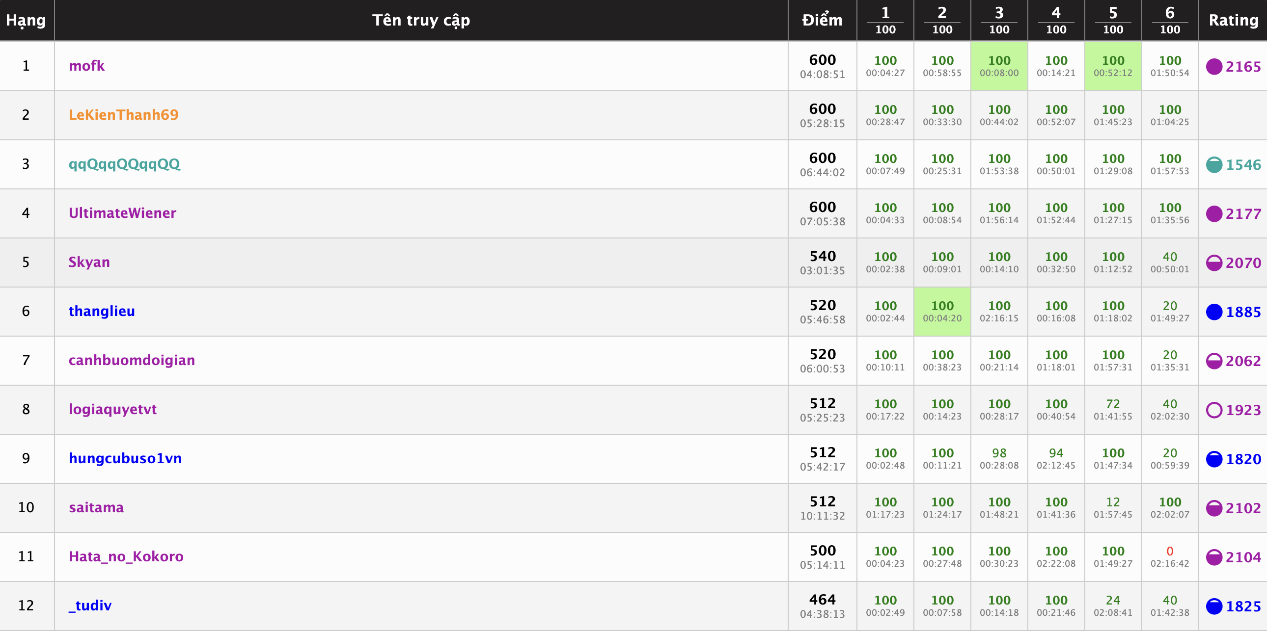Click qqQqqQQqqQQ's teal rating circle icon
Image resolution: width=1267 pixels, height=631 pixels.
[x=1214, y=165]
